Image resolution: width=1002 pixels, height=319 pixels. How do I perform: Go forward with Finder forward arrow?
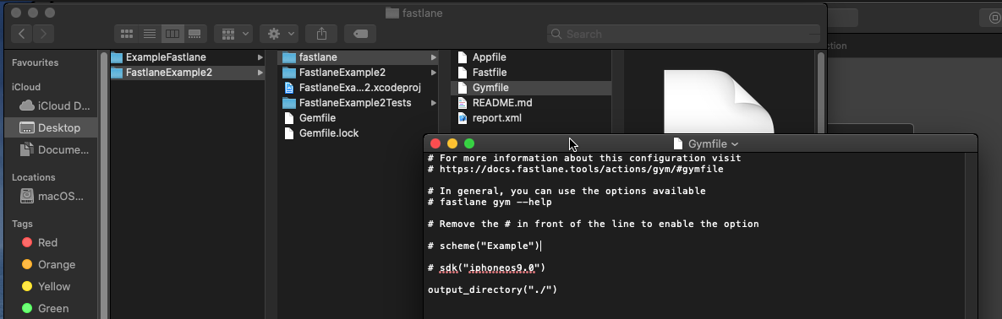click(43, 34)
